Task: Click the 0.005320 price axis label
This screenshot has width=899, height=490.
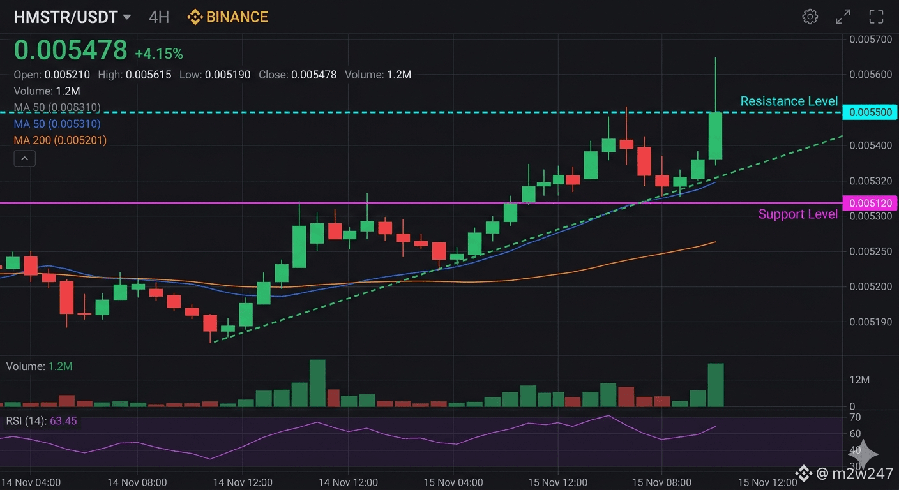Action: tap(870, 181)
